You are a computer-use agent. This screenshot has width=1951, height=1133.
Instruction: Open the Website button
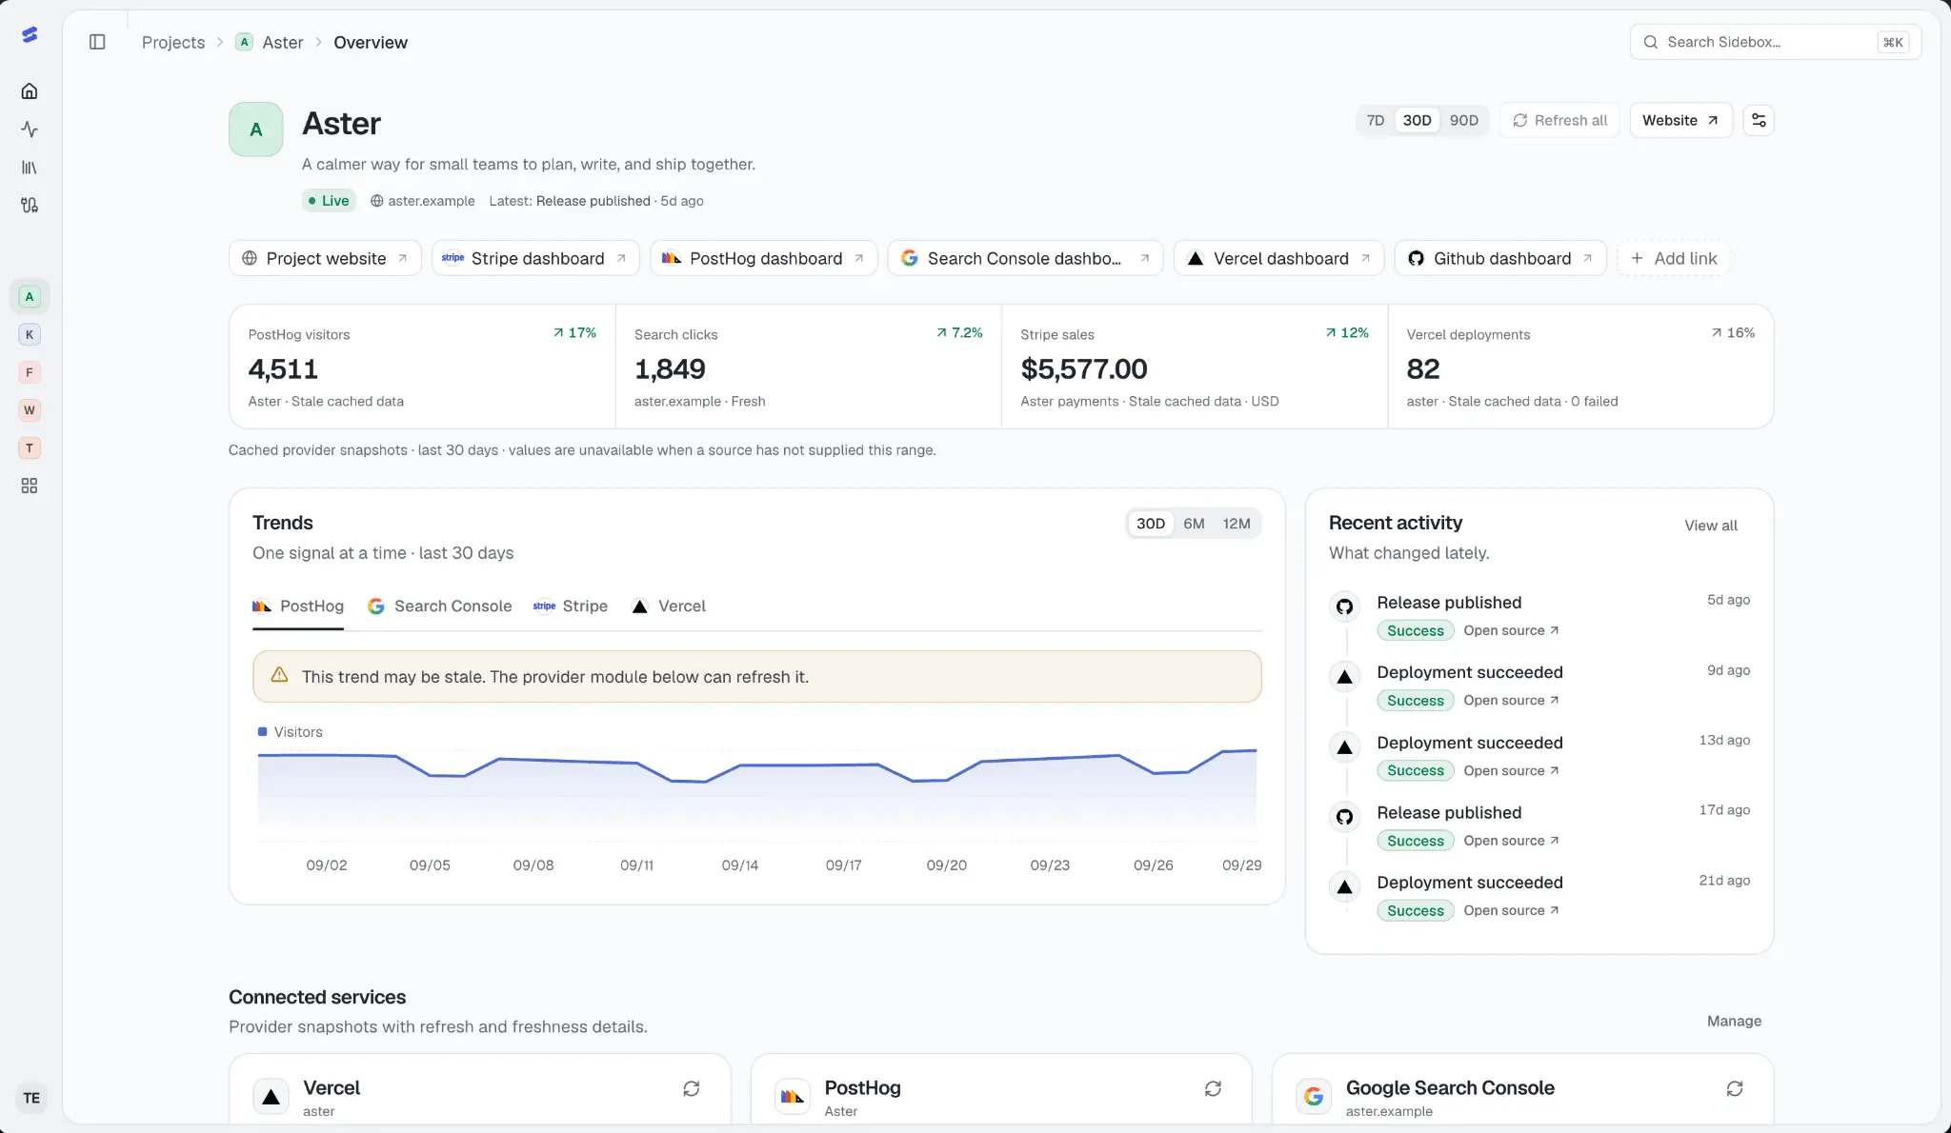tap(1680, 121)
